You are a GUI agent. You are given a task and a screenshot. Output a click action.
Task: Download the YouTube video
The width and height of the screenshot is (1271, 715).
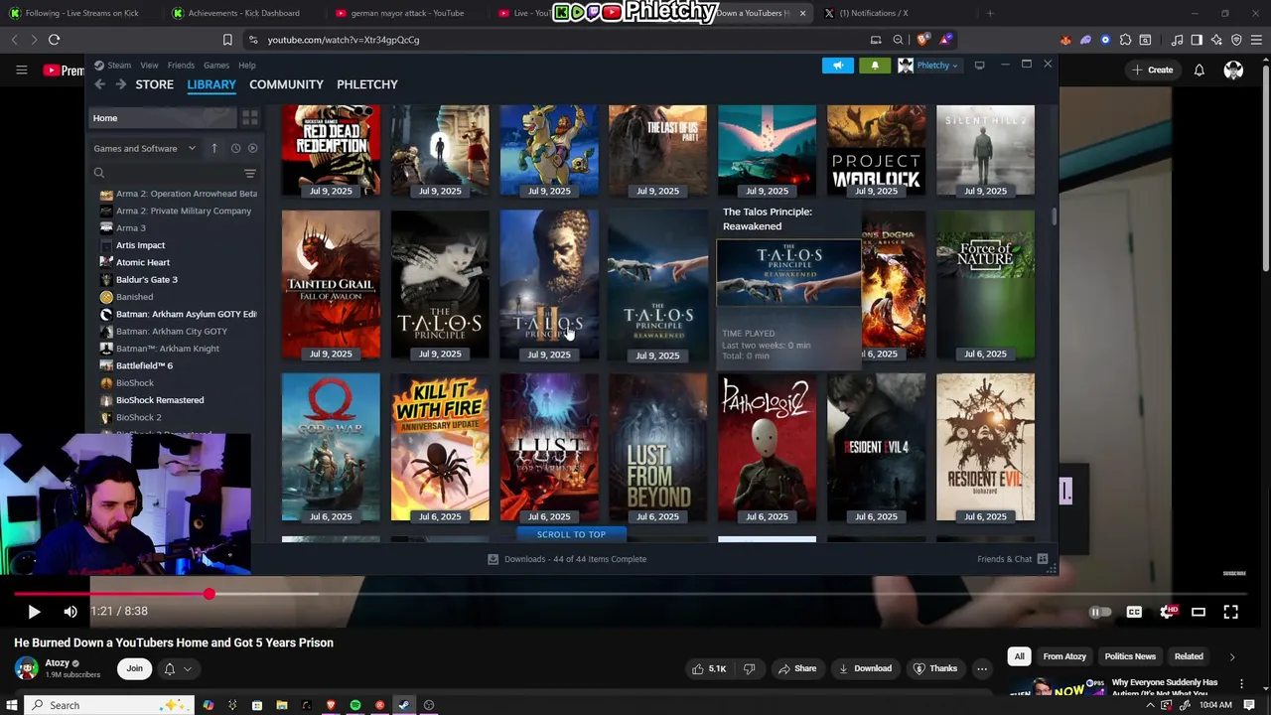(865, 668)
